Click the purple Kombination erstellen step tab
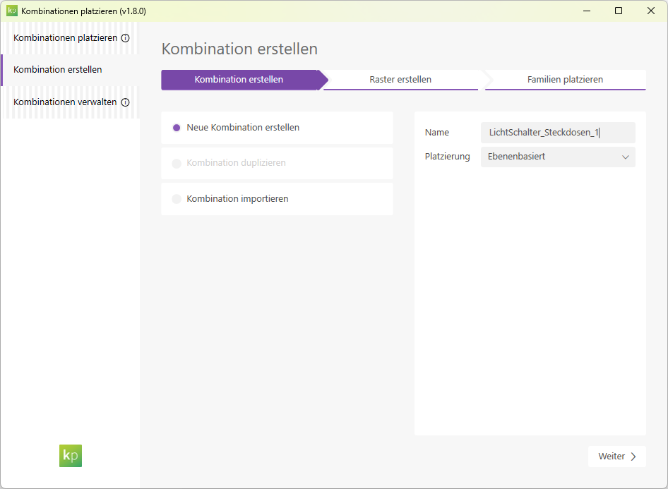 [x=239, y=80]
